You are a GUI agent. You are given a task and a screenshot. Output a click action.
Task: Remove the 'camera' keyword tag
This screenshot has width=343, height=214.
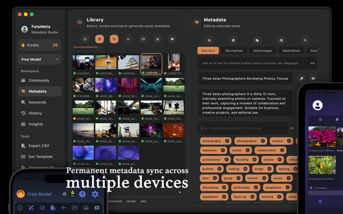coord(289,141)
